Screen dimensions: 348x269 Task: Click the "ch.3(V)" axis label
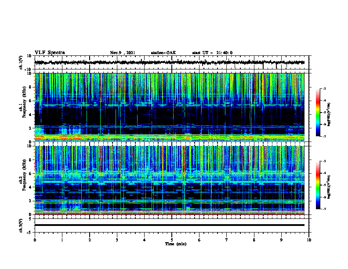tap(21, 226)
